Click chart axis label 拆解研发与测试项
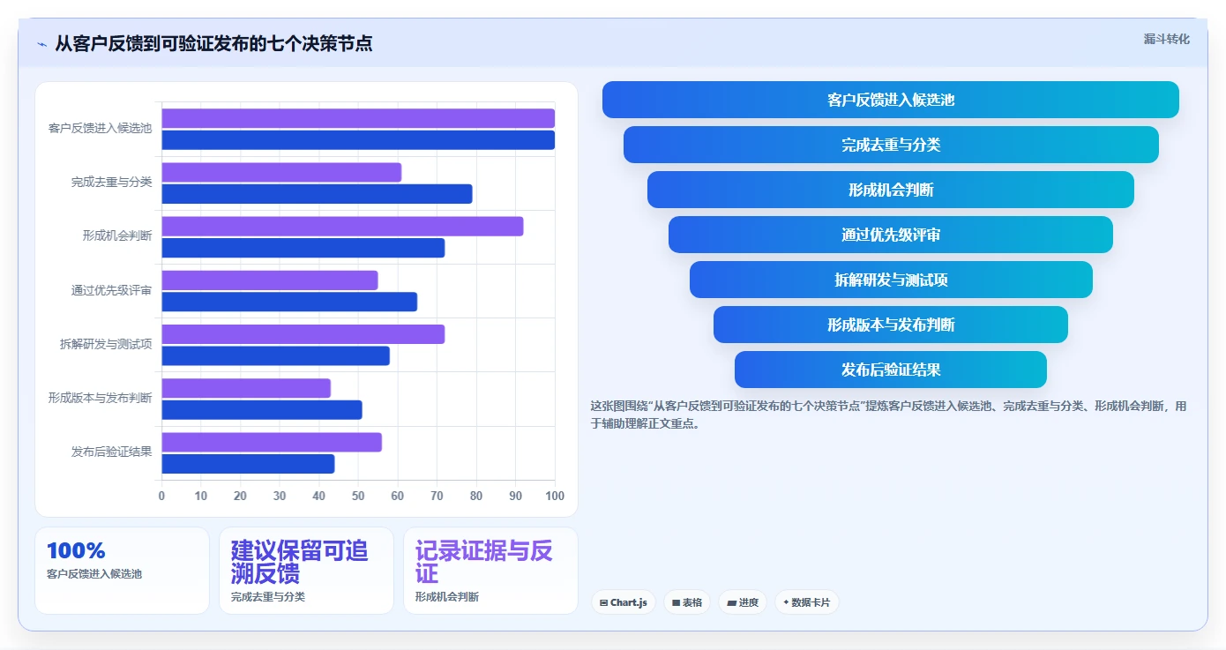The height and width of the screenshot is (650, 1226). click(x=106, y=345)
